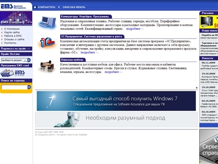Go to home via house icon

pos(35,7)
